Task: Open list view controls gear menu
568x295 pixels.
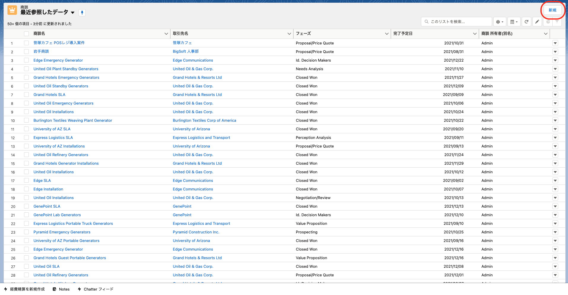Action: 500,22
